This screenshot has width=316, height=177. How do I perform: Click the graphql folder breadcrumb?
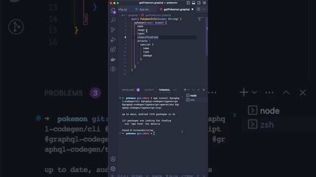click(x=133, y=15)
